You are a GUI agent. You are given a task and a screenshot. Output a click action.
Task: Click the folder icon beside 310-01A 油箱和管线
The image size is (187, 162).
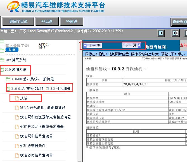tap(8, 89)
